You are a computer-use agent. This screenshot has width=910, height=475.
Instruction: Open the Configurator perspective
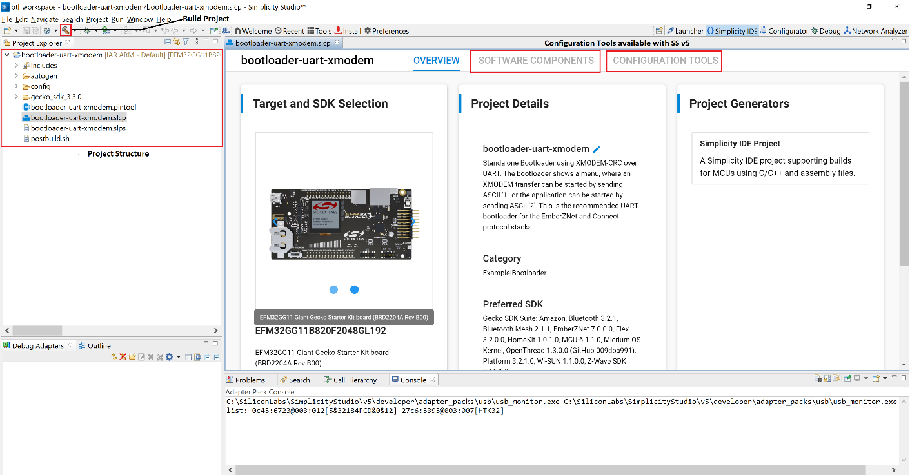coord(784,31)
